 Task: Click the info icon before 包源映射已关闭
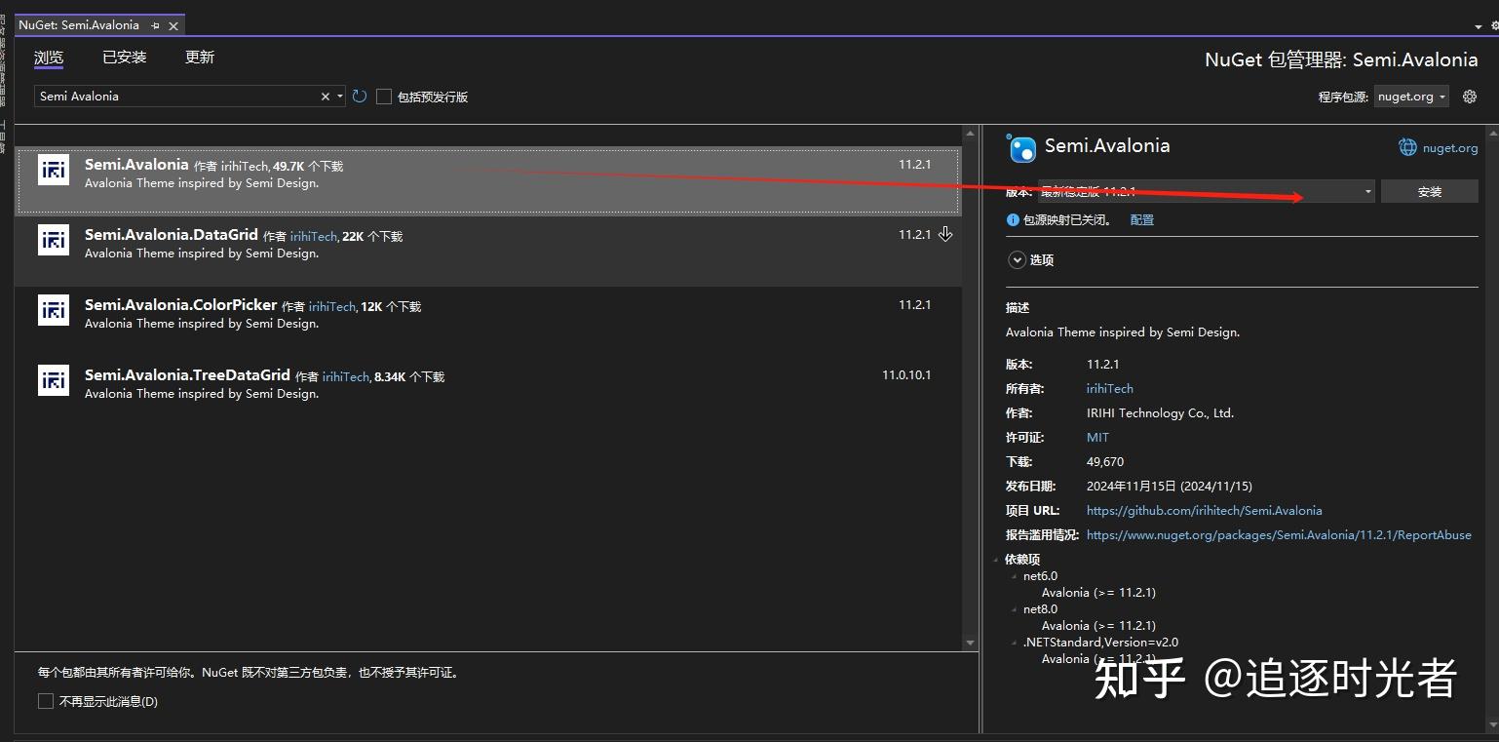(x=1013, y=219)
